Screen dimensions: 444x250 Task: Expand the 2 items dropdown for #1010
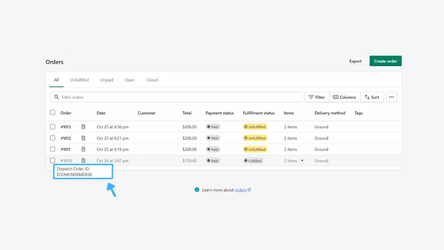coord(302,161)
